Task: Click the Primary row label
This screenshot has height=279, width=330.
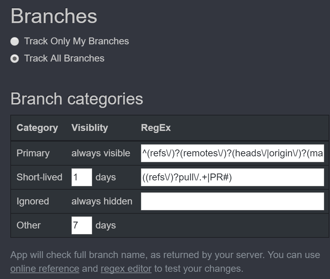Action: (x=33, y=153)
